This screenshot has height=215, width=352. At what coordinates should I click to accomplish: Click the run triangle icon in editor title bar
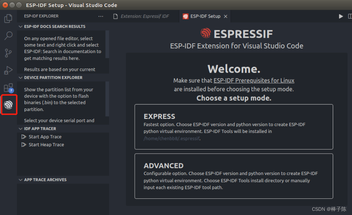click(341, 16)
